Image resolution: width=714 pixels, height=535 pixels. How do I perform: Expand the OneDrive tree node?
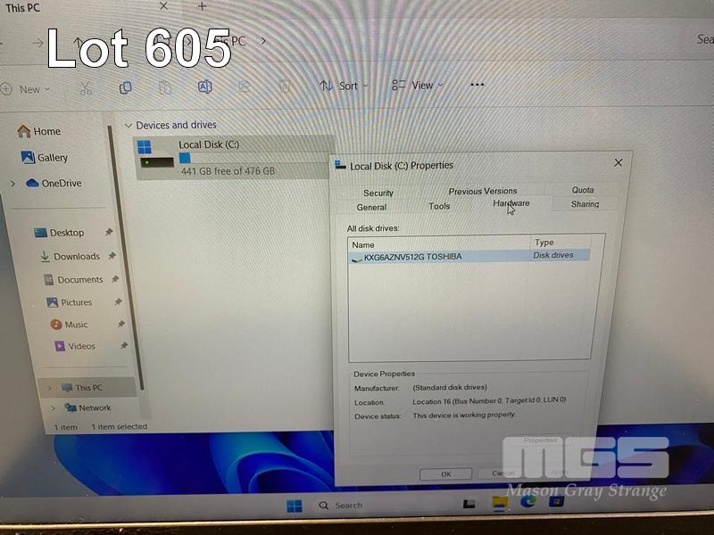(12, 184)
